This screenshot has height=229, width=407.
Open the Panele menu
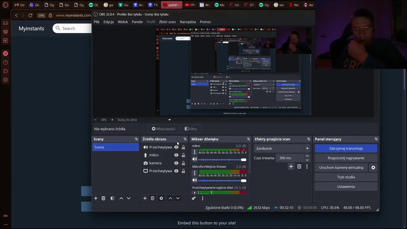click(x=137, y=22)
